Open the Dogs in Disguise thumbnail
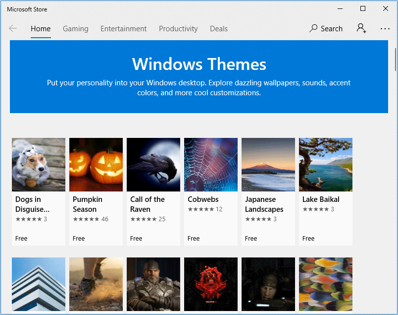 pyautogui.click(x=39, y=165)
